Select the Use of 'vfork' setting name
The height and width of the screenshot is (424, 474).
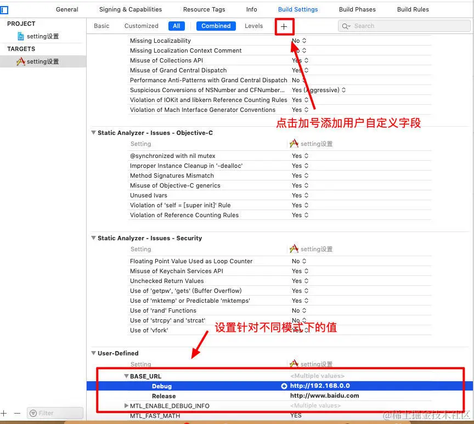(149, 330)
